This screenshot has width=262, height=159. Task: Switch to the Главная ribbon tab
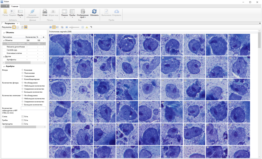click(15, 6)
